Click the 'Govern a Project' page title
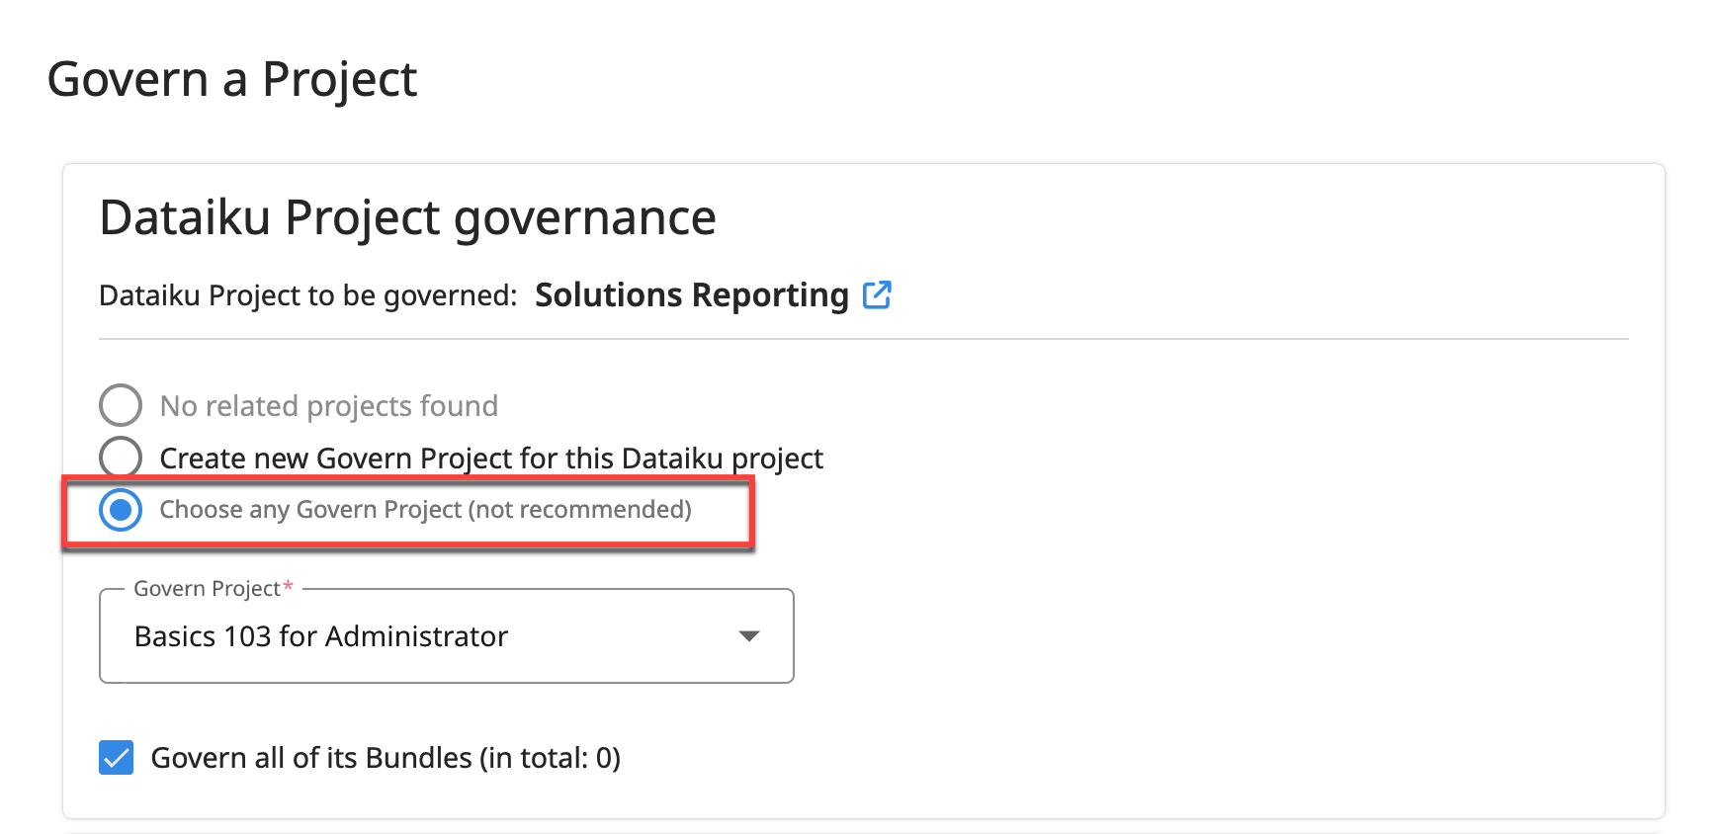1718x834 pixels. pos(232,79)
